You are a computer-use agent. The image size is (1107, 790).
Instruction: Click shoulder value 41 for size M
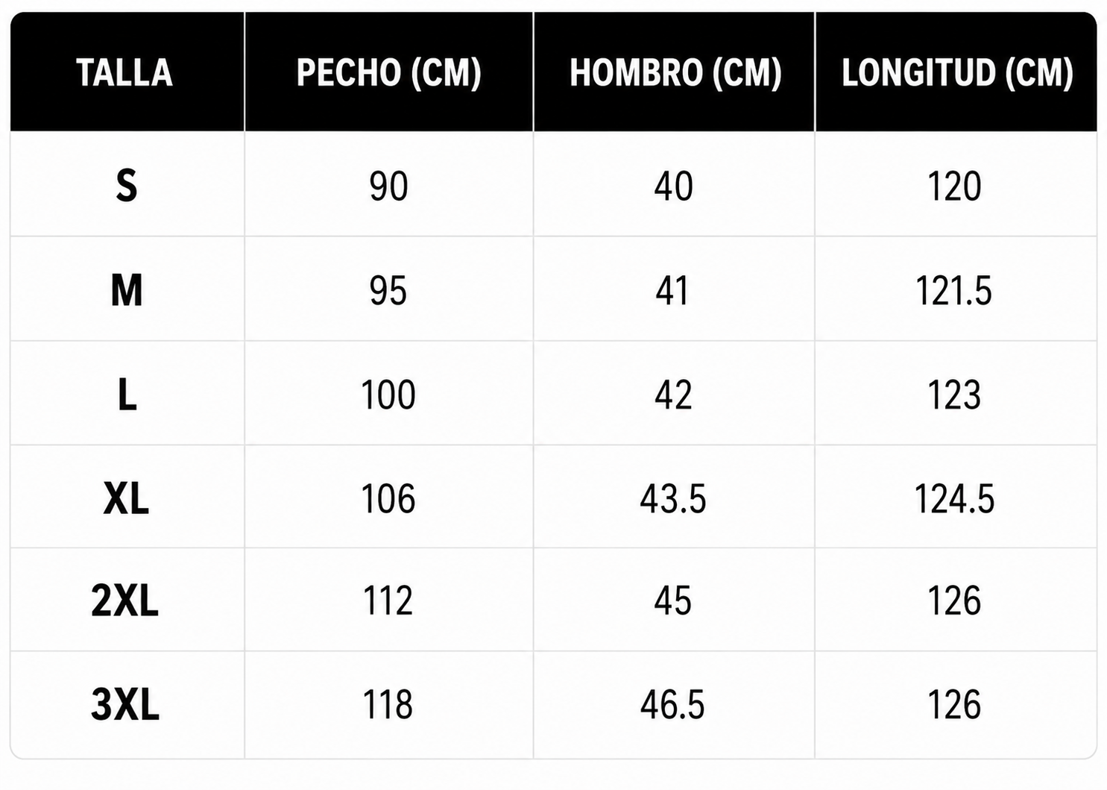pyautogui.click(x=672, y=290)
